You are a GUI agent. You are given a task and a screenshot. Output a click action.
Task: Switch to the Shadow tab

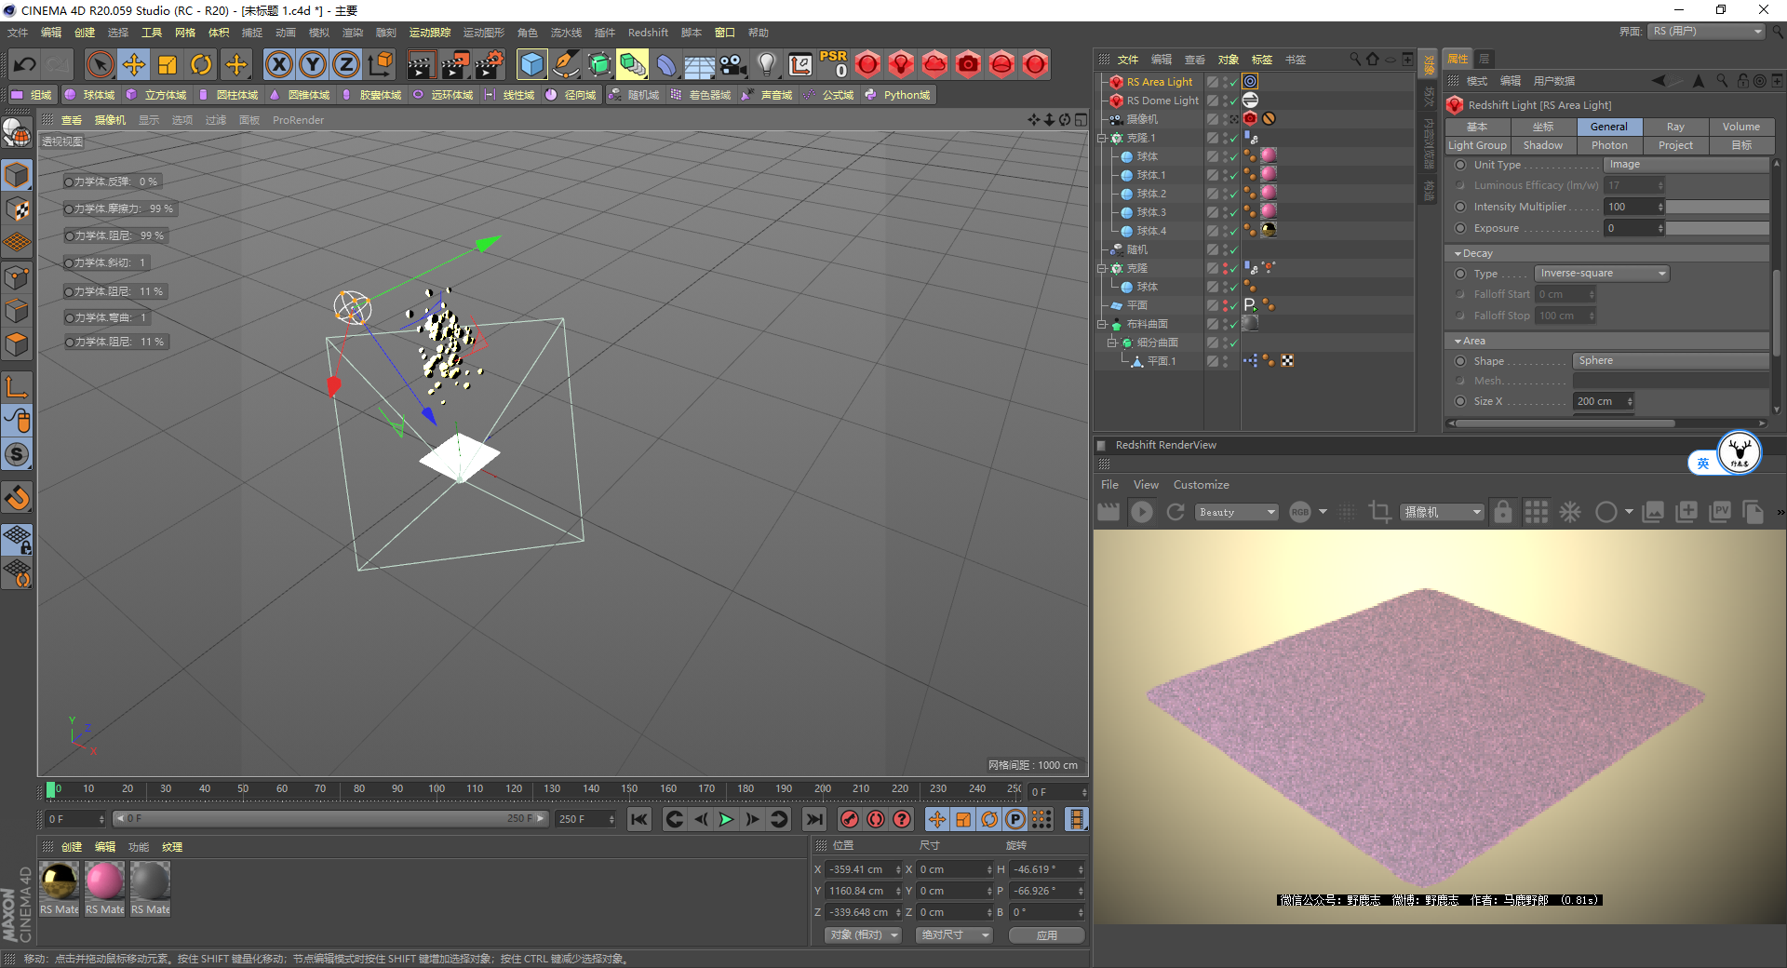click(1543, 145)
